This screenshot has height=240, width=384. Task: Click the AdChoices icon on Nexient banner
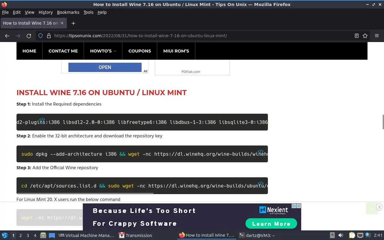coord(294,206)
